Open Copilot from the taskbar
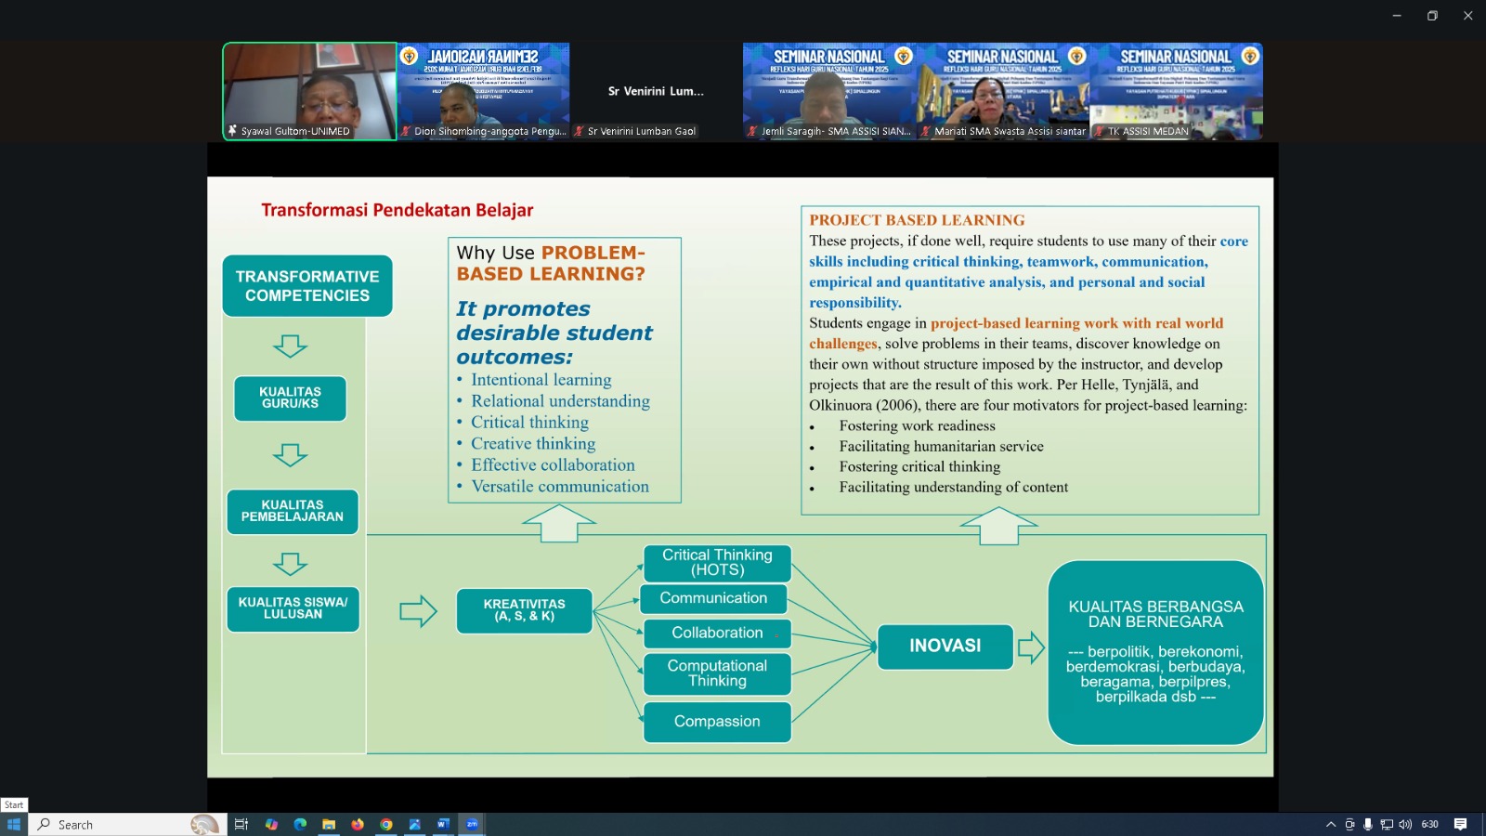 [271, 824]
